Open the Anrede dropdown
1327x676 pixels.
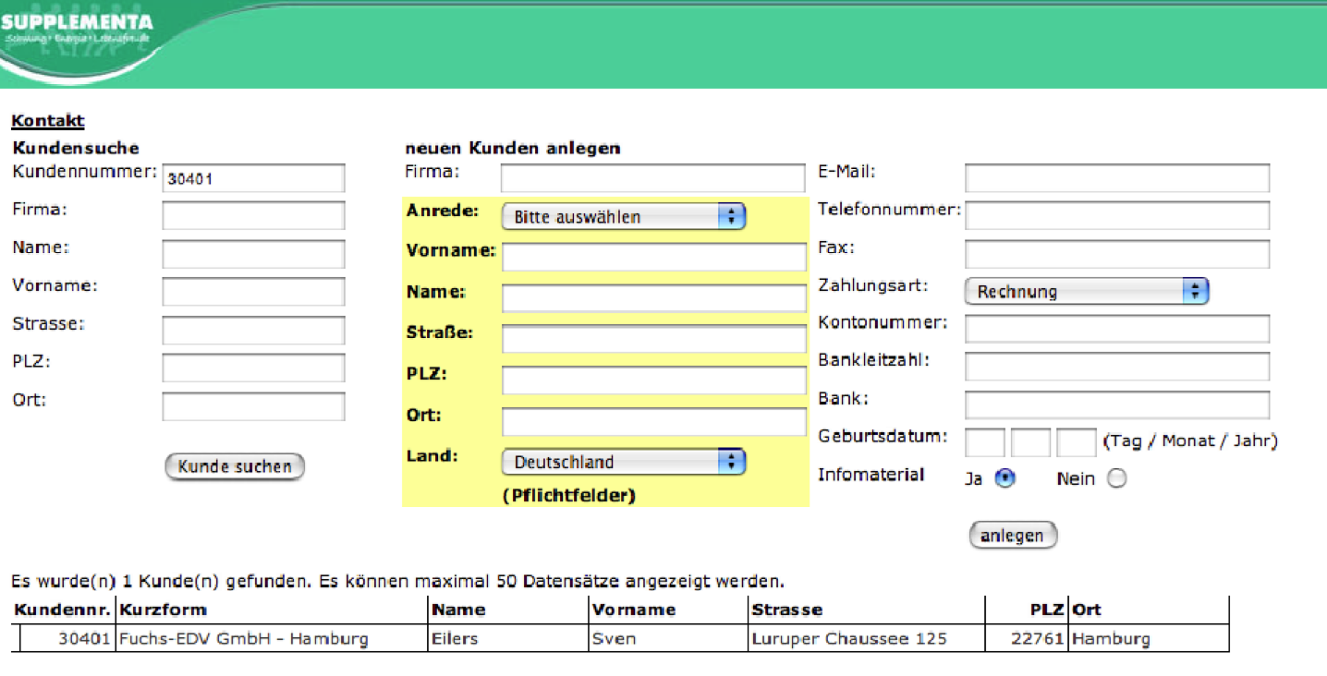pyautogui.click(x=623, y=217)
